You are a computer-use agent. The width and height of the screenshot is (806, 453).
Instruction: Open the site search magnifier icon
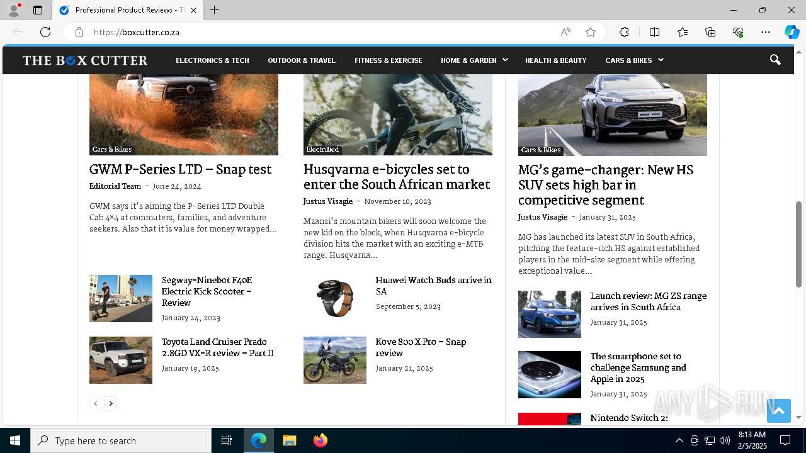775,60
